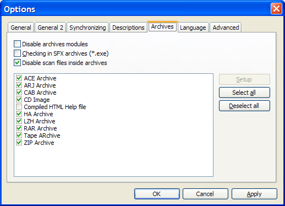285x206 pixels.
Task: Enable Compiled HTML Help file
Action: tap(19, 107)
